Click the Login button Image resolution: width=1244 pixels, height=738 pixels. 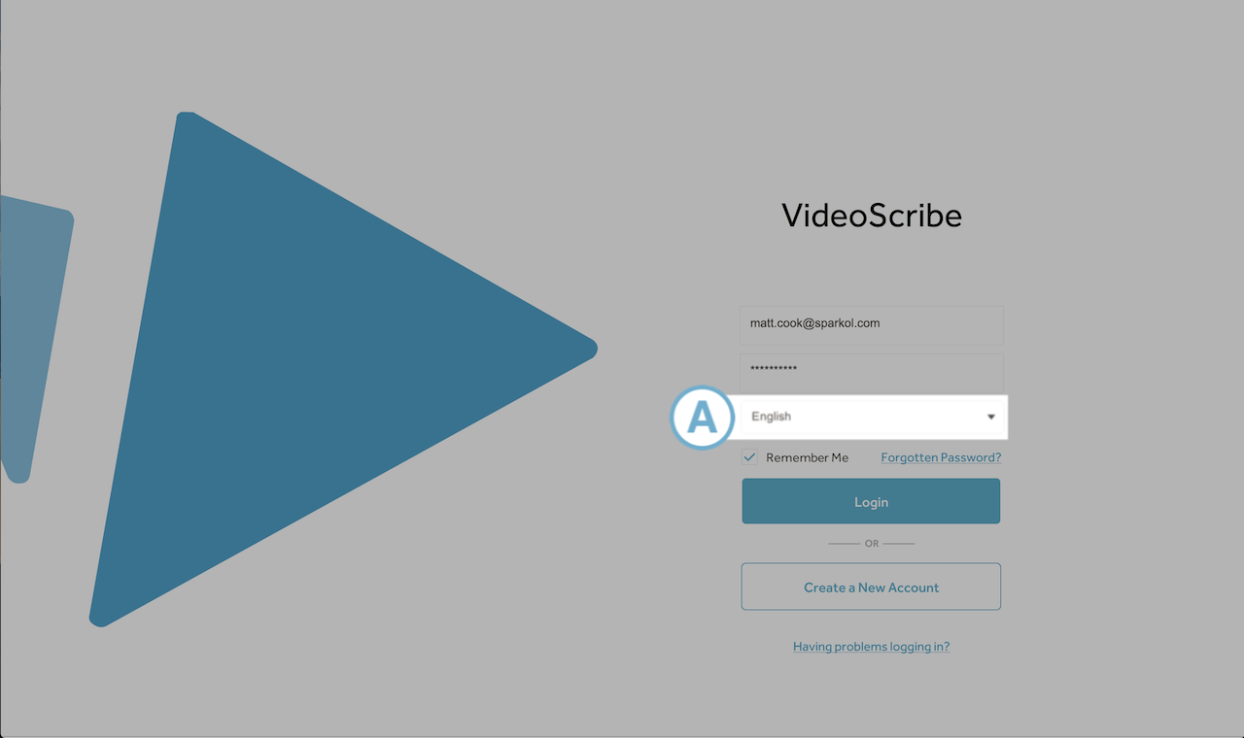871,502
